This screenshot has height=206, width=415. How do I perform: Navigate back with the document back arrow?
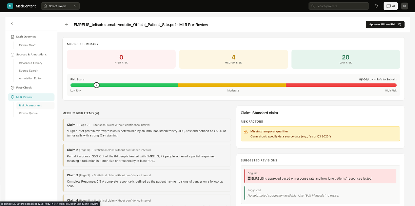coord(66,24)
